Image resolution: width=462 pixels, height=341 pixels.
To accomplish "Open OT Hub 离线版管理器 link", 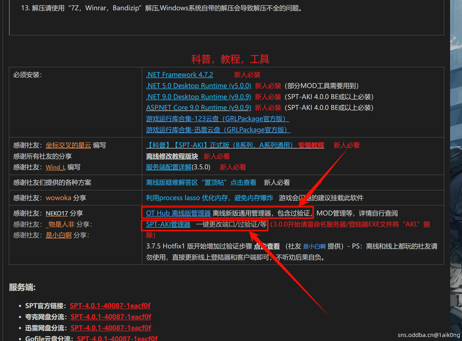I will [x=178, y=214].
